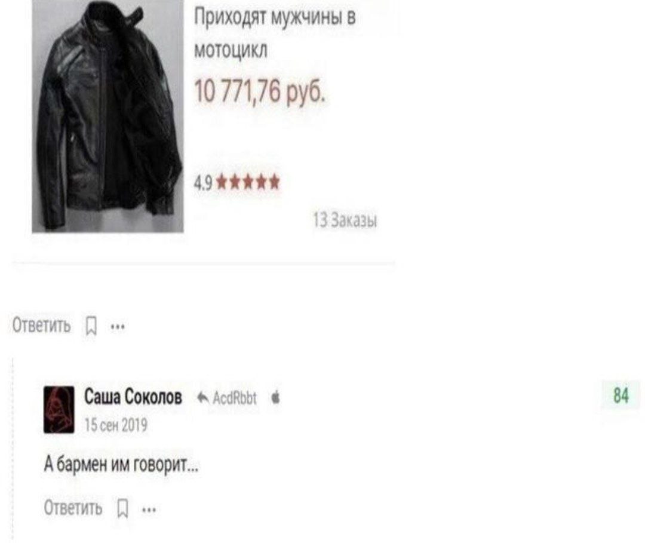Open Саша Соколов's avatar

click(59, 409)
